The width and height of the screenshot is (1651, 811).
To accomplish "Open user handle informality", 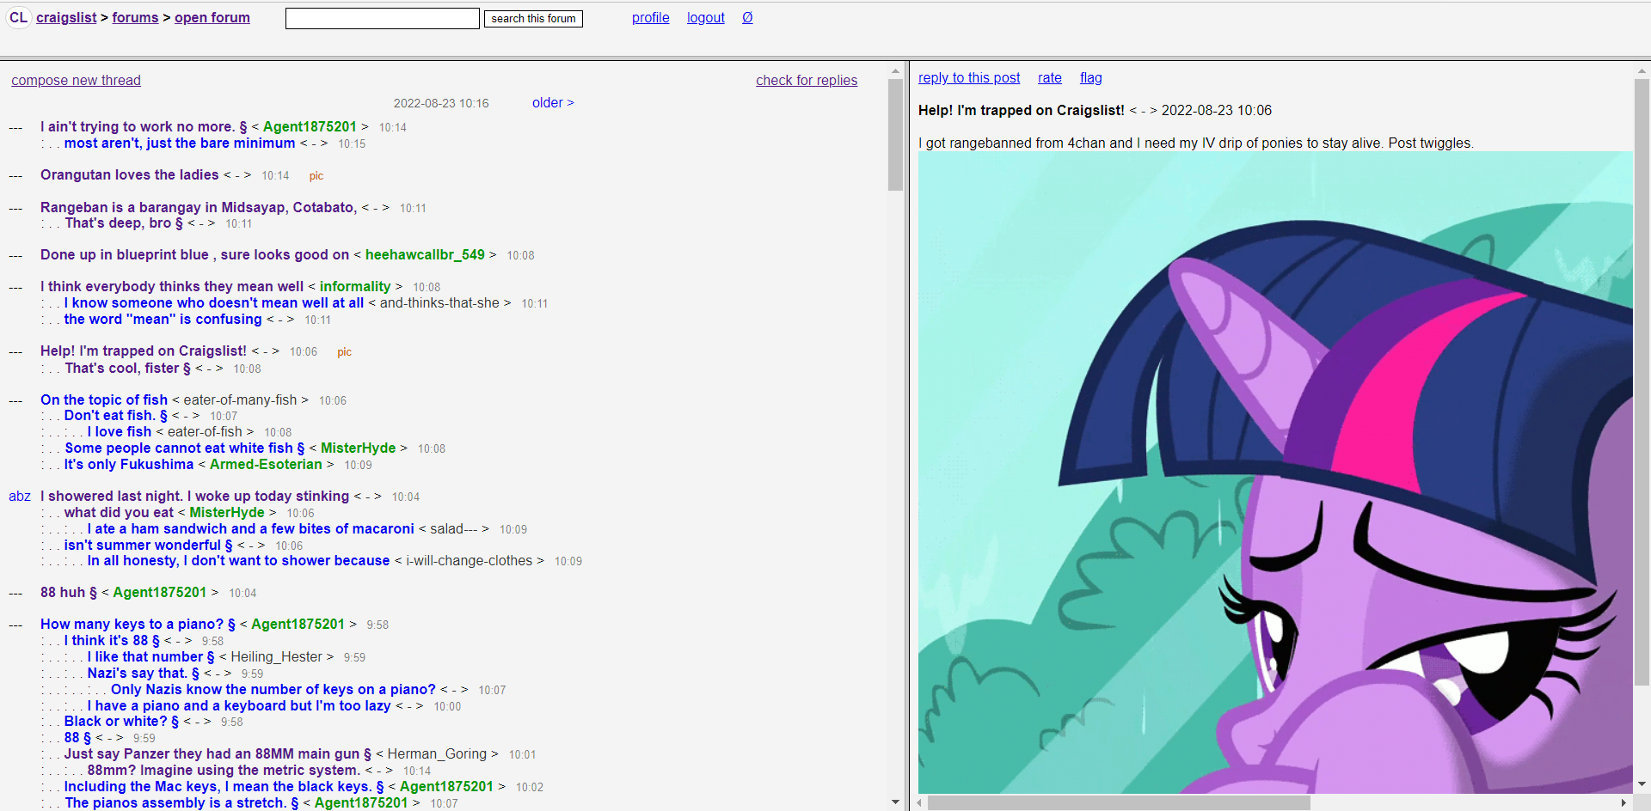I will tap(355, 286).
